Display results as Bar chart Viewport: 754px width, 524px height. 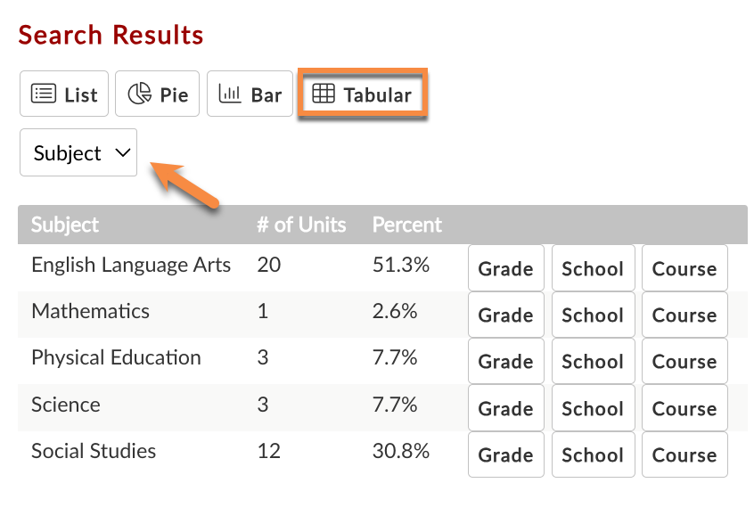click(250, 94)
